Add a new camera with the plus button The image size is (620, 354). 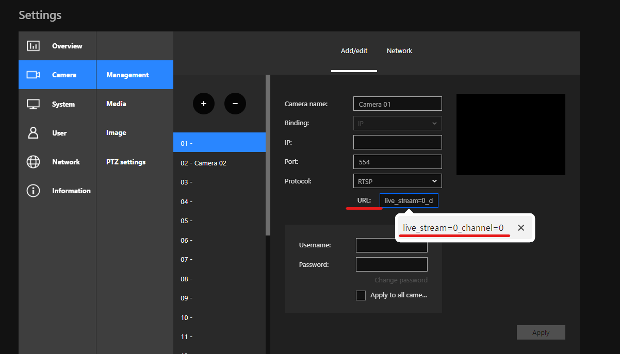click(204, 104)
